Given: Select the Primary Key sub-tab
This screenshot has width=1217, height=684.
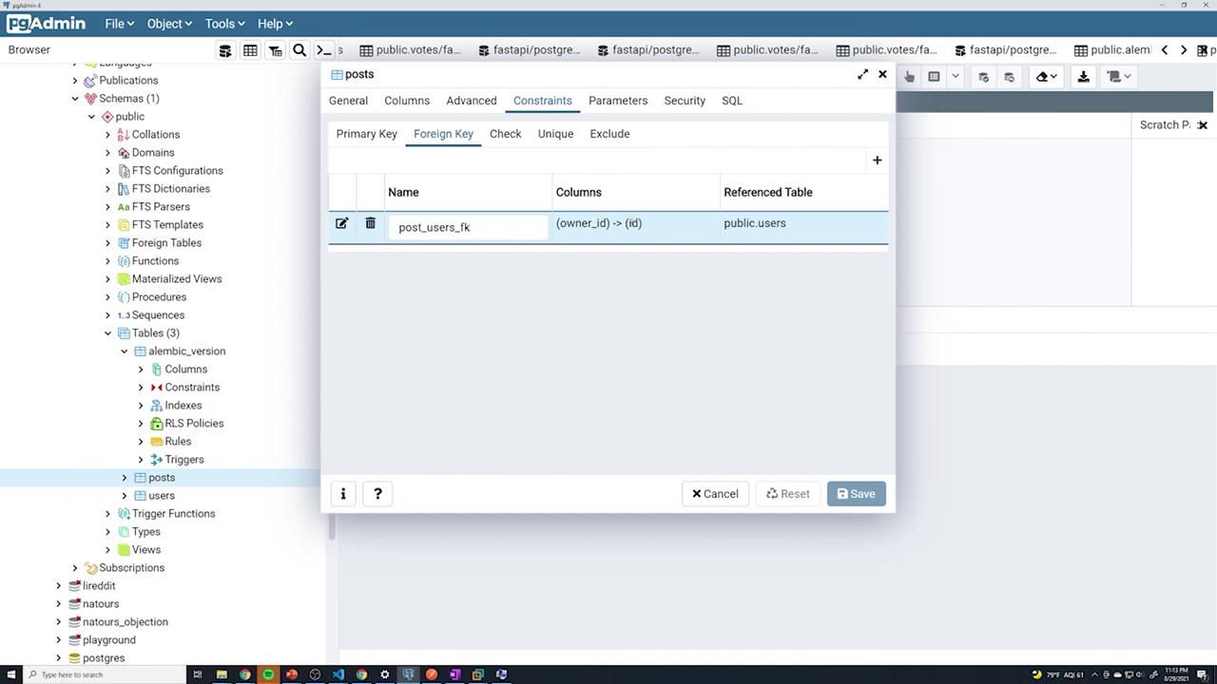Looking at the screenshot, I should pyautogui.click(x=367, y=134).
